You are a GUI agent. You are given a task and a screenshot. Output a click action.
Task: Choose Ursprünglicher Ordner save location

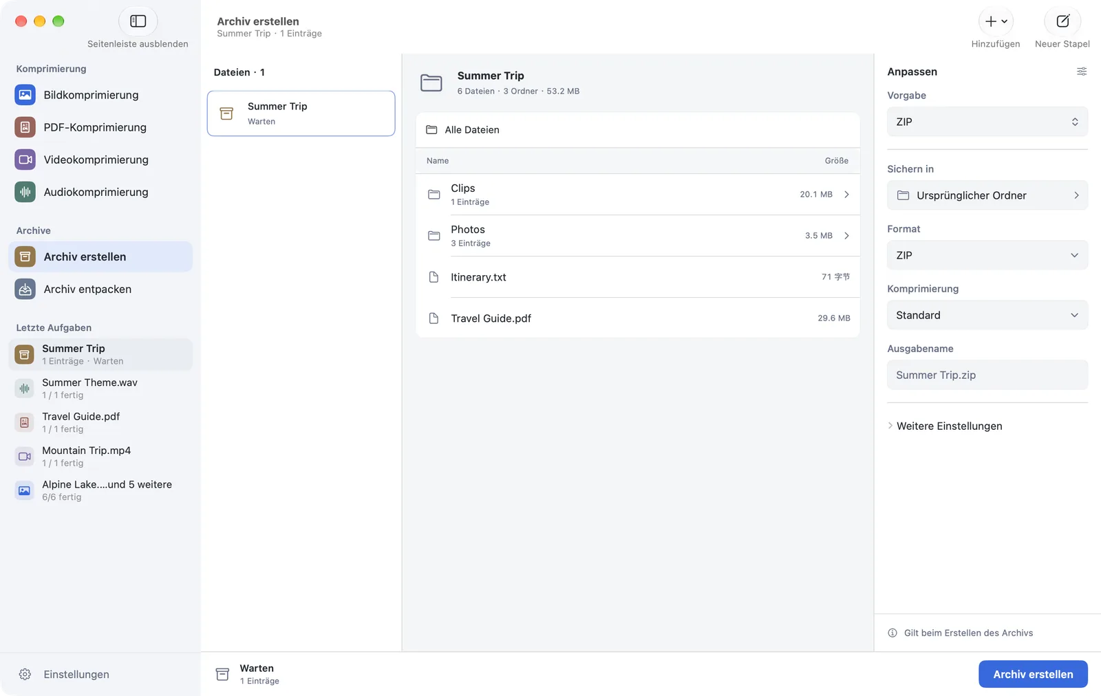tap(987, 195)
